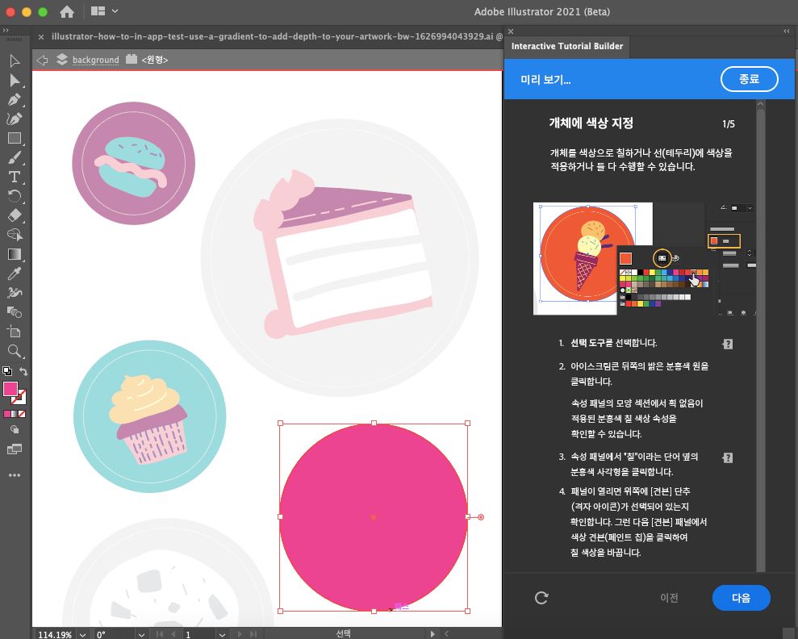Screen dimensions: 798x639
Task: Select the Artboard tool
Action: pyautogui.click(x=15, y=332)
